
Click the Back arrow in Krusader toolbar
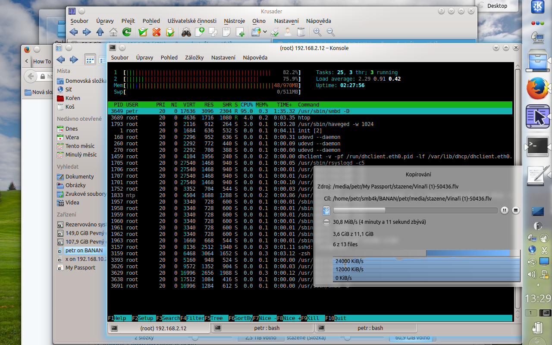coord(74,31)
